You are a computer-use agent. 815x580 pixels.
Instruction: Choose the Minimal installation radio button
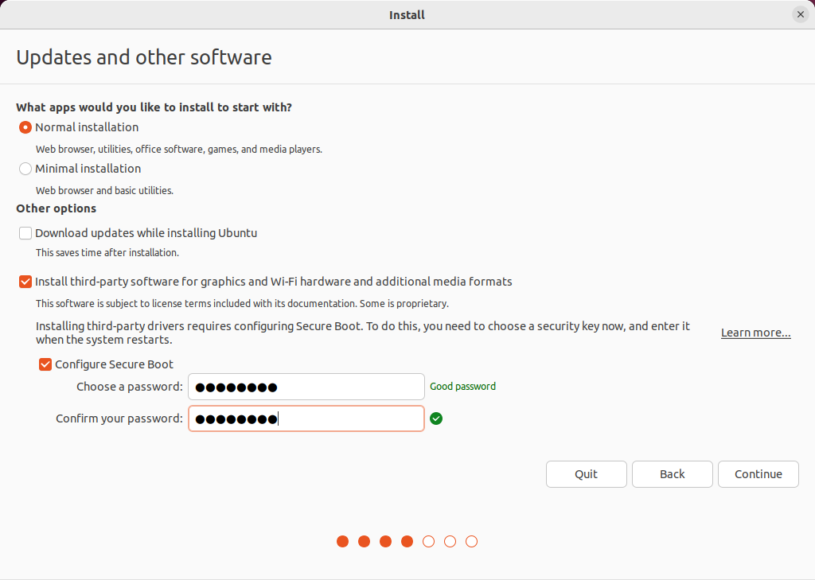(x=25, y=169)
